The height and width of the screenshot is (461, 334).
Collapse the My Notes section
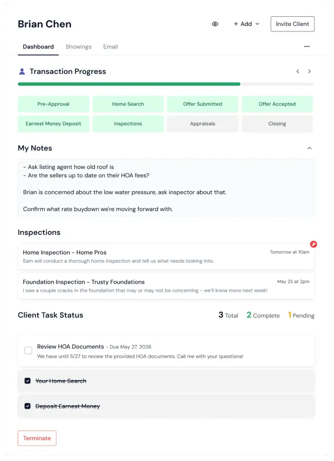309,148
